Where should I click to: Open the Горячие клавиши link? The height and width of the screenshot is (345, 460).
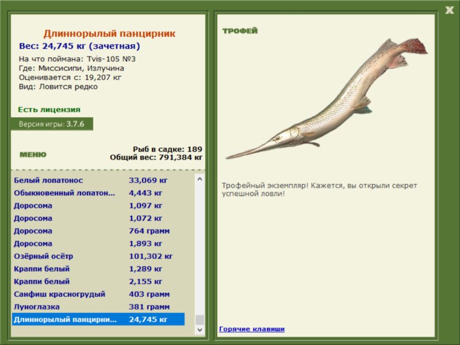coord(252,329)
